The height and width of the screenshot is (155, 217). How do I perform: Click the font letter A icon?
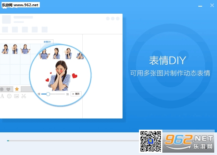(2, 96)
